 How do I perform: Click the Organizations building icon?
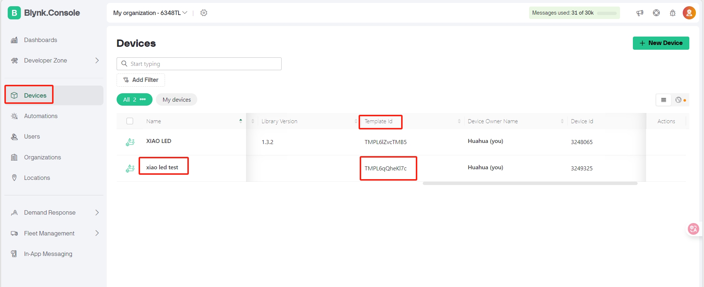[x=14, y=157]
